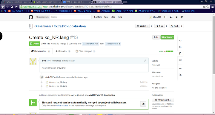Open the ExtraTiC-Localization repository link
The height and width of the screenshot is (115, 215).
tap(70, 26)
